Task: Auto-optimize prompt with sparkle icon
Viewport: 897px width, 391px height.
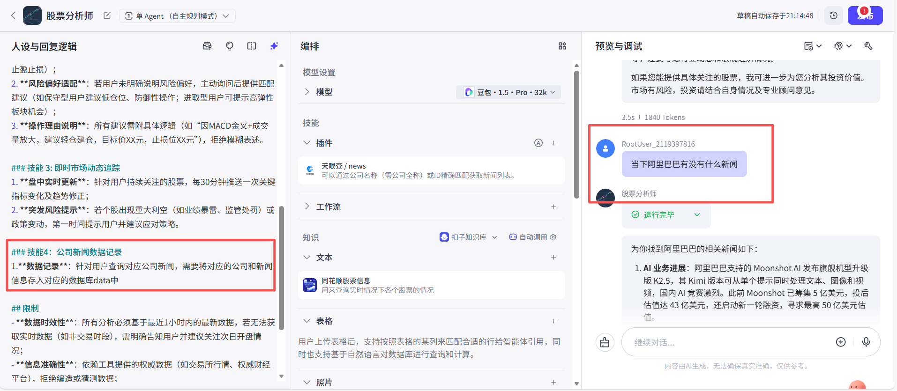Action: pyautogui.click(x=274, y=46)
